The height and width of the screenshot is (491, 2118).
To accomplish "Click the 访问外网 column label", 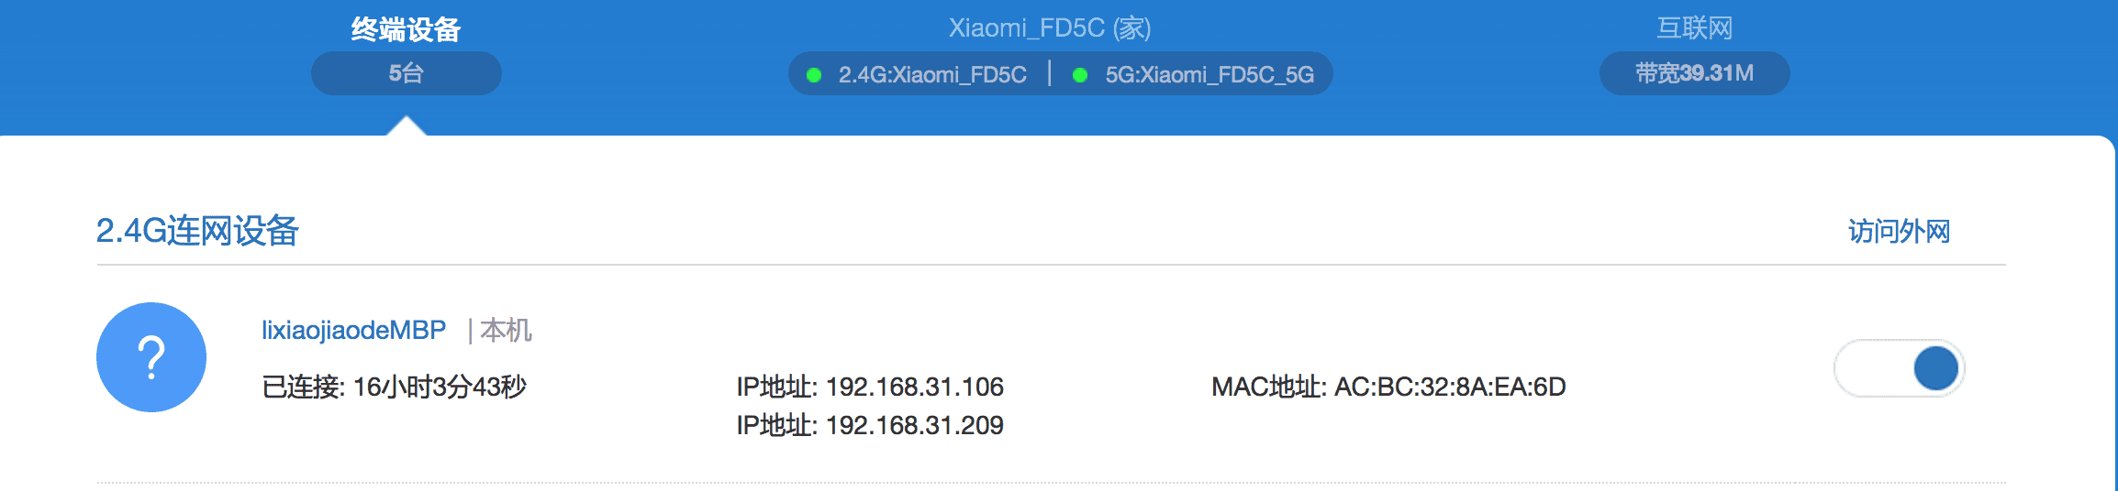I will tap(1899, 232).
